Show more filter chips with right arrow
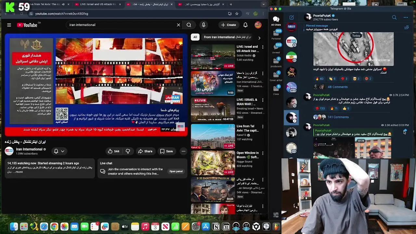Screen dimensions: 416x234 [259, 38]
